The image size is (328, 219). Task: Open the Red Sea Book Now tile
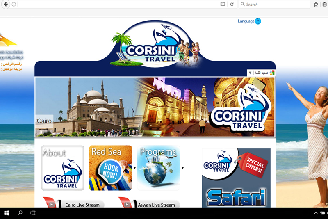111,168
